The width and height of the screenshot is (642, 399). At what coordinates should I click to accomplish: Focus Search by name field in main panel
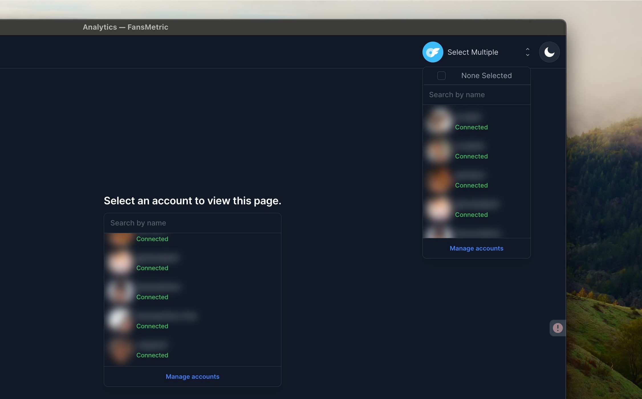pos(192,223)
